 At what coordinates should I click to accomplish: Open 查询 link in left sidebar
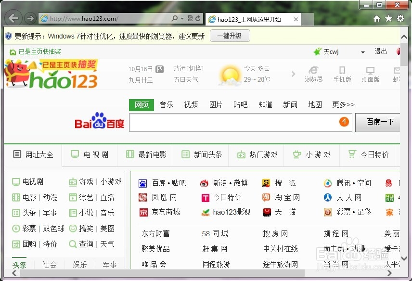86,244
